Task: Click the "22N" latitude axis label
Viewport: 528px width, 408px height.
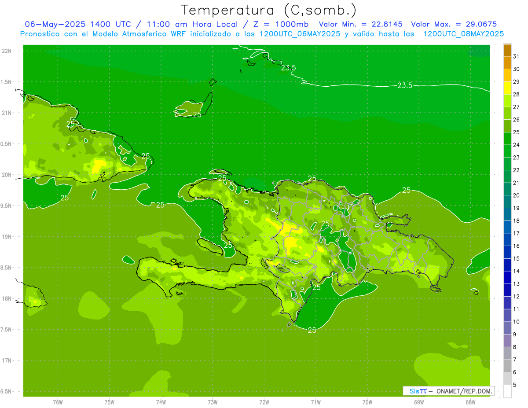Action: [7, 51]
